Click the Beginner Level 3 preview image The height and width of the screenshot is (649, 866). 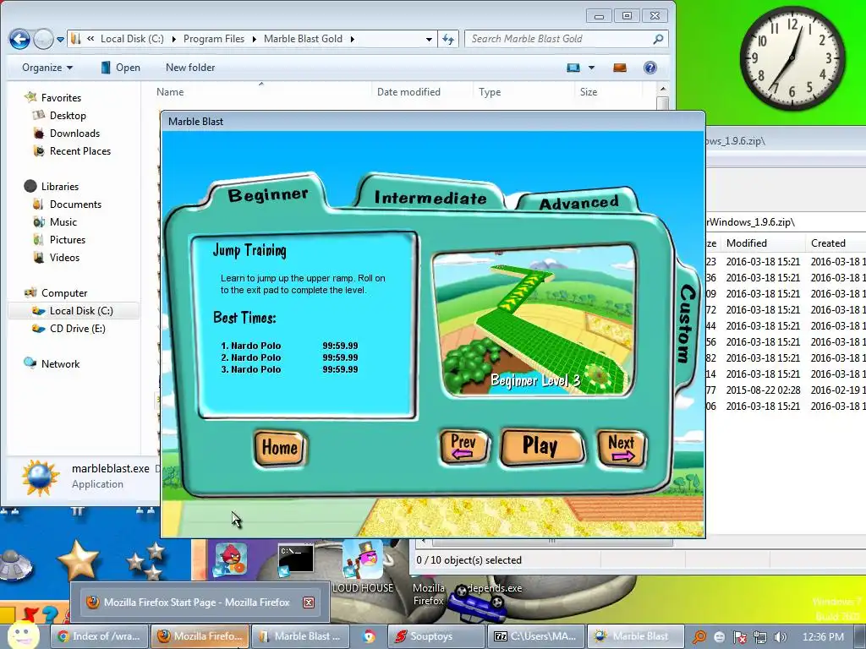pos(534,321)
